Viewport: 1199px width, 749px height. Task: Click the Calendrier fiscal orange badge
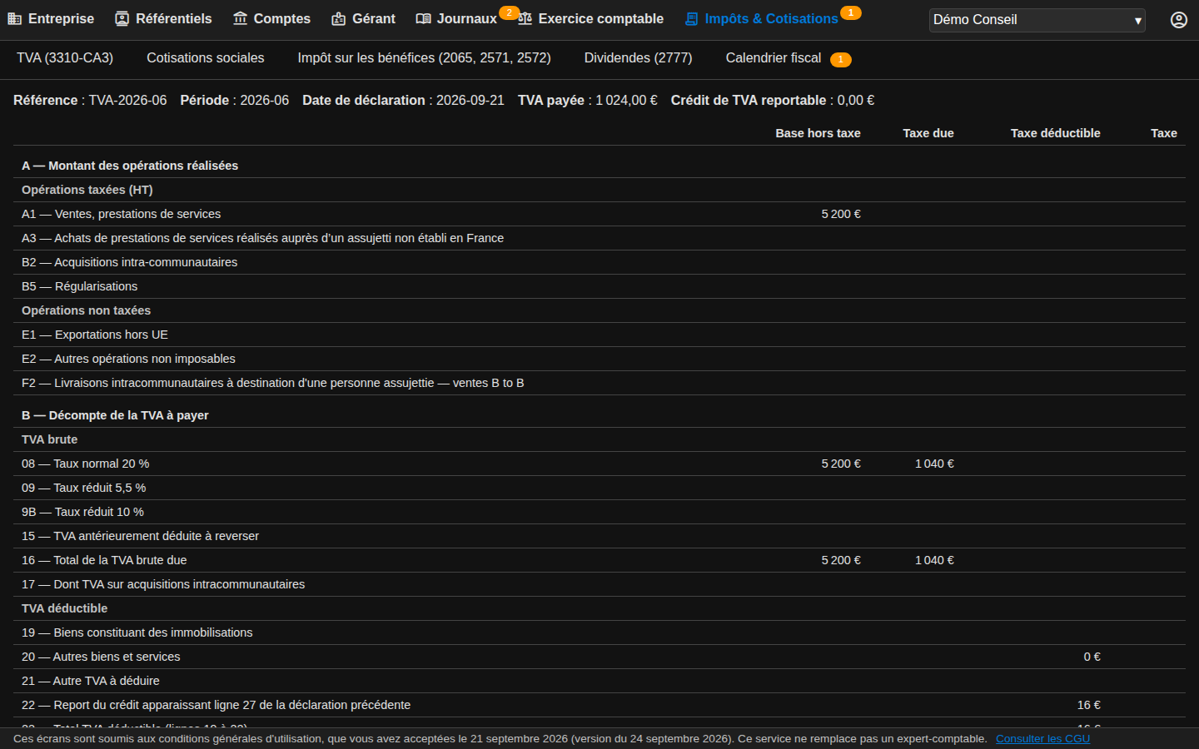pos(841,59)
